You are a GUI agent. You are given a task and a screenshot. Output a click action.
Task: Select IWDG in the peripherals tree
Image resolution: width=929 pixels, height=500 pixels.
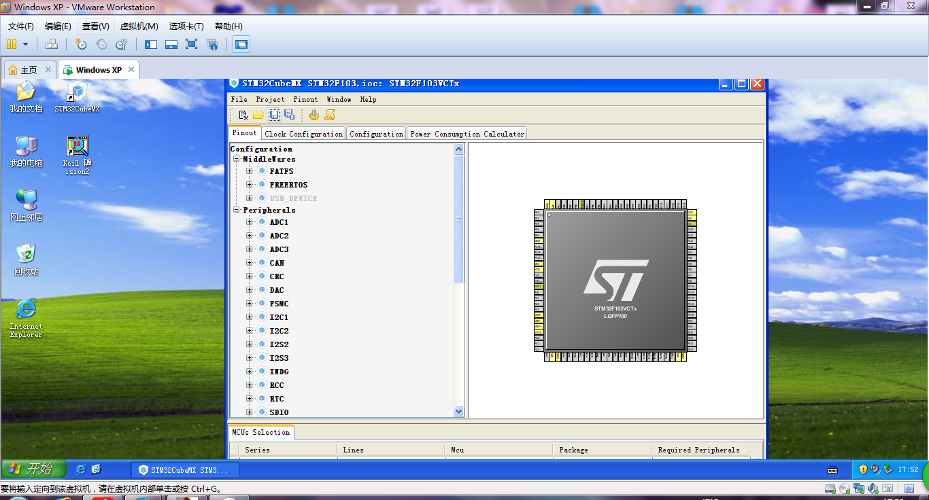[279, 372]
